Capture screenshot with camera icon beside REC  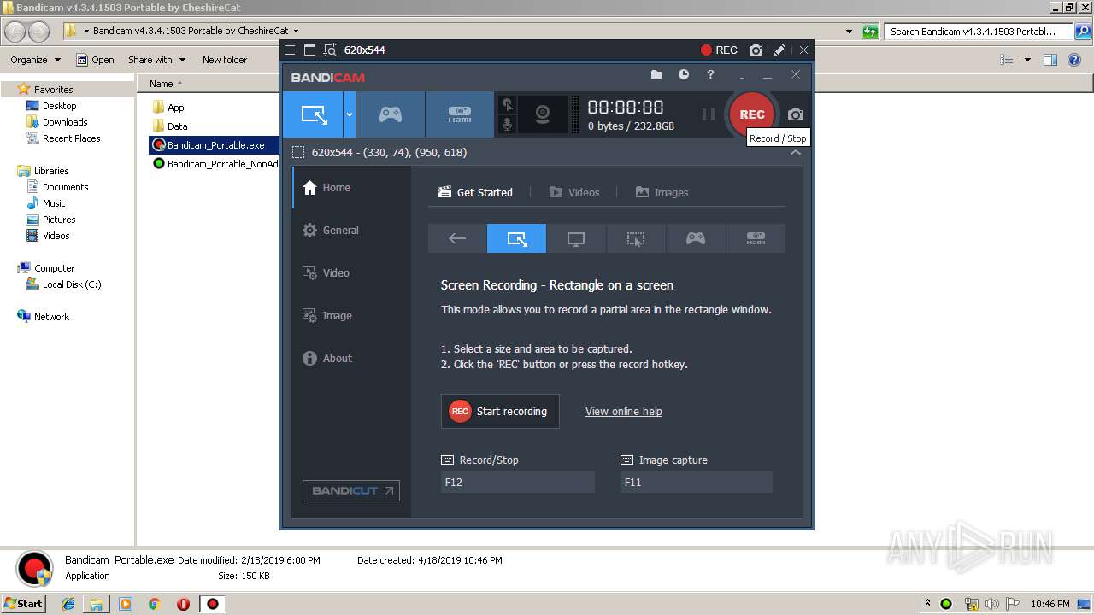[796, 114]
